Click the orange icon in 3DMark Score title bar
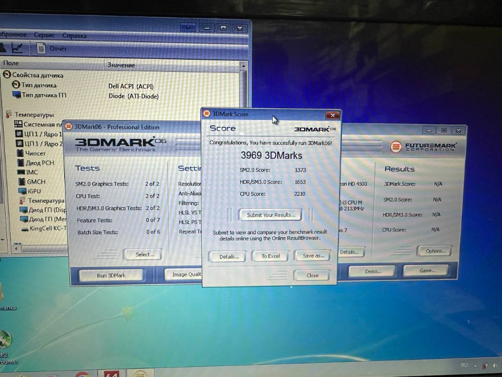This screenshot has width=502, height=377. [207, 114]
